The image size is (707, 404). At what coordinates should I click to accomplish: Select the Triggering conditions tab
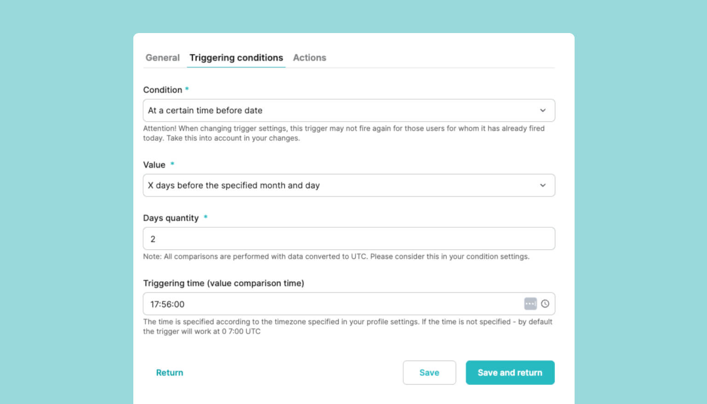pos(236,58)
